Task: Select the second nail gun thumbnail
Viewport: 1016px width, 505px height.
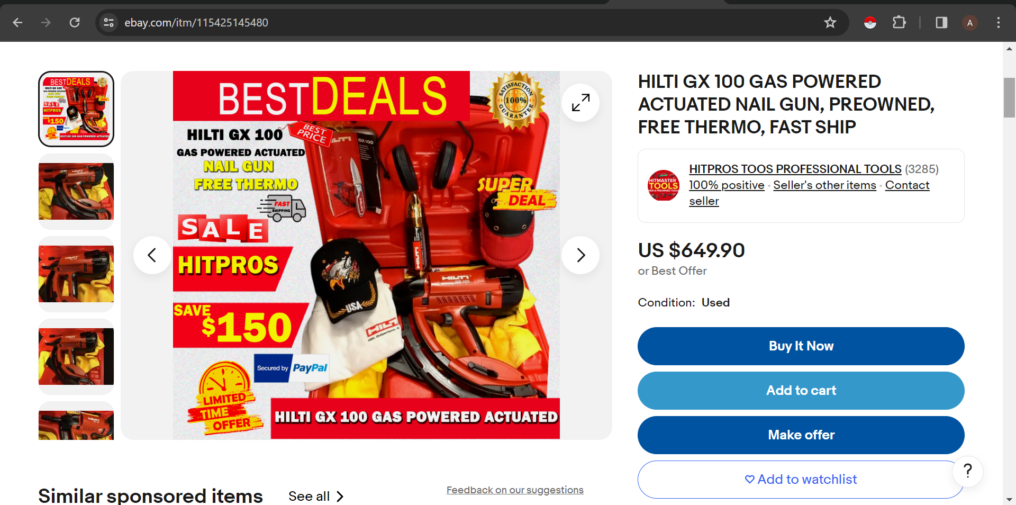Action: point(76,191)
